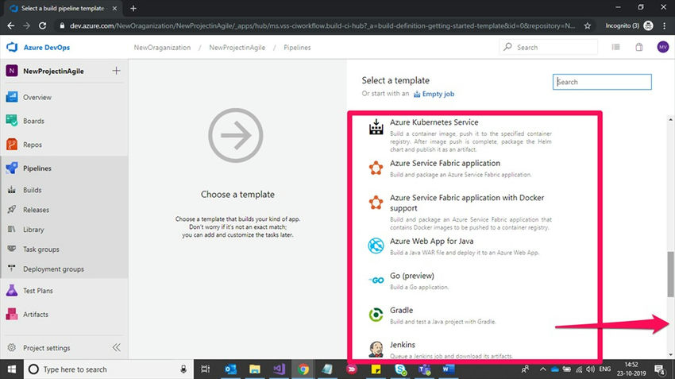This screenshot has height=379, width=675.
Task: Focus the template Search field
Action: click(602, 82)
